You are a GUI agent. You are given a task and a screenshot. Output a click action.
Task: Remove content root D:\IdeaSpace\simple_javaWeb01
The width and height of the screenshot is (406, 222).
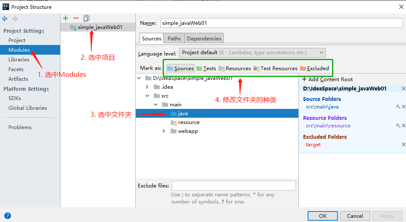(x=403, y=89)
